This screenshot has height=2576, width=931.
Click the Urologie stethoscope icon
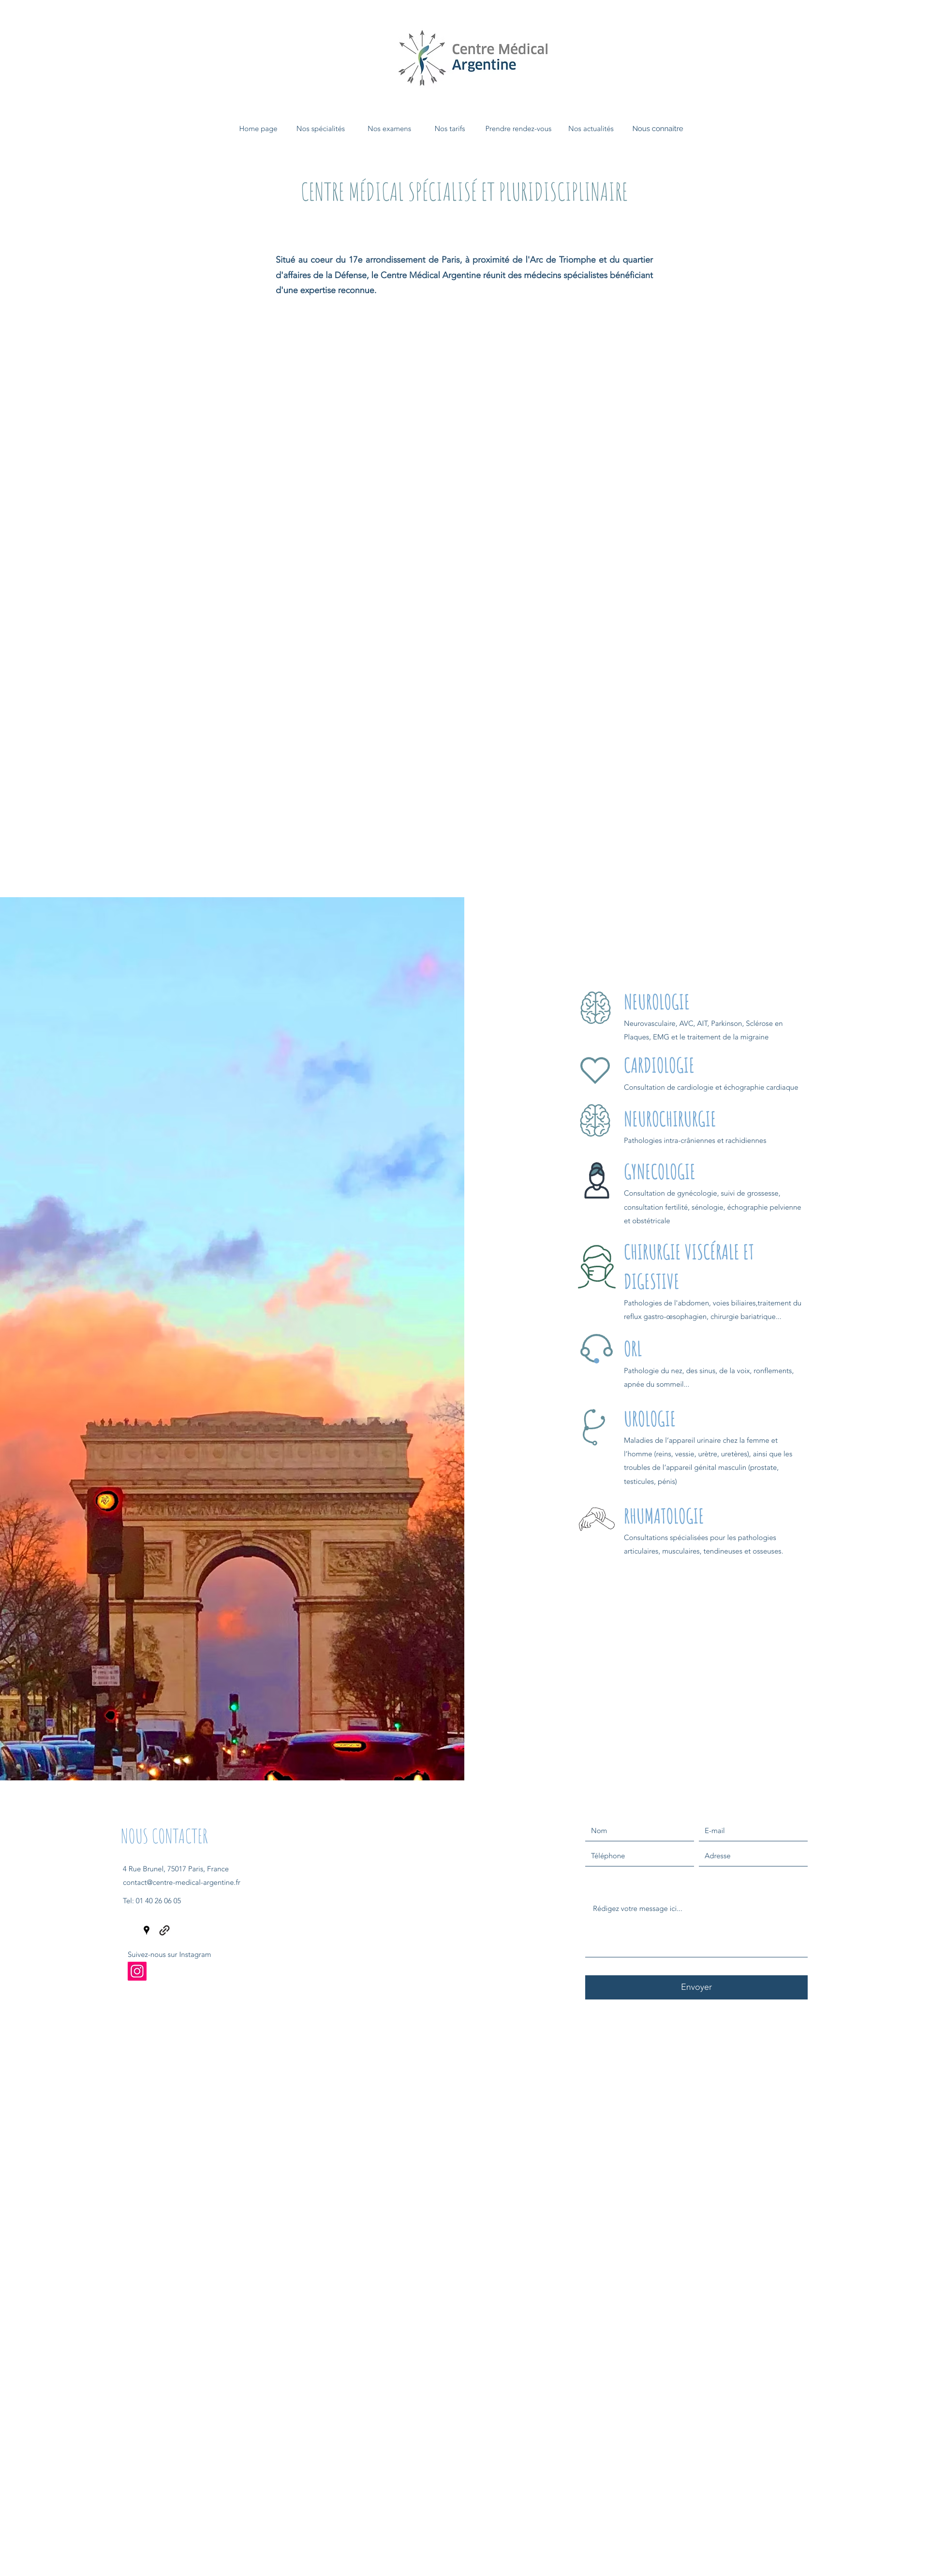pos(594,1427)
